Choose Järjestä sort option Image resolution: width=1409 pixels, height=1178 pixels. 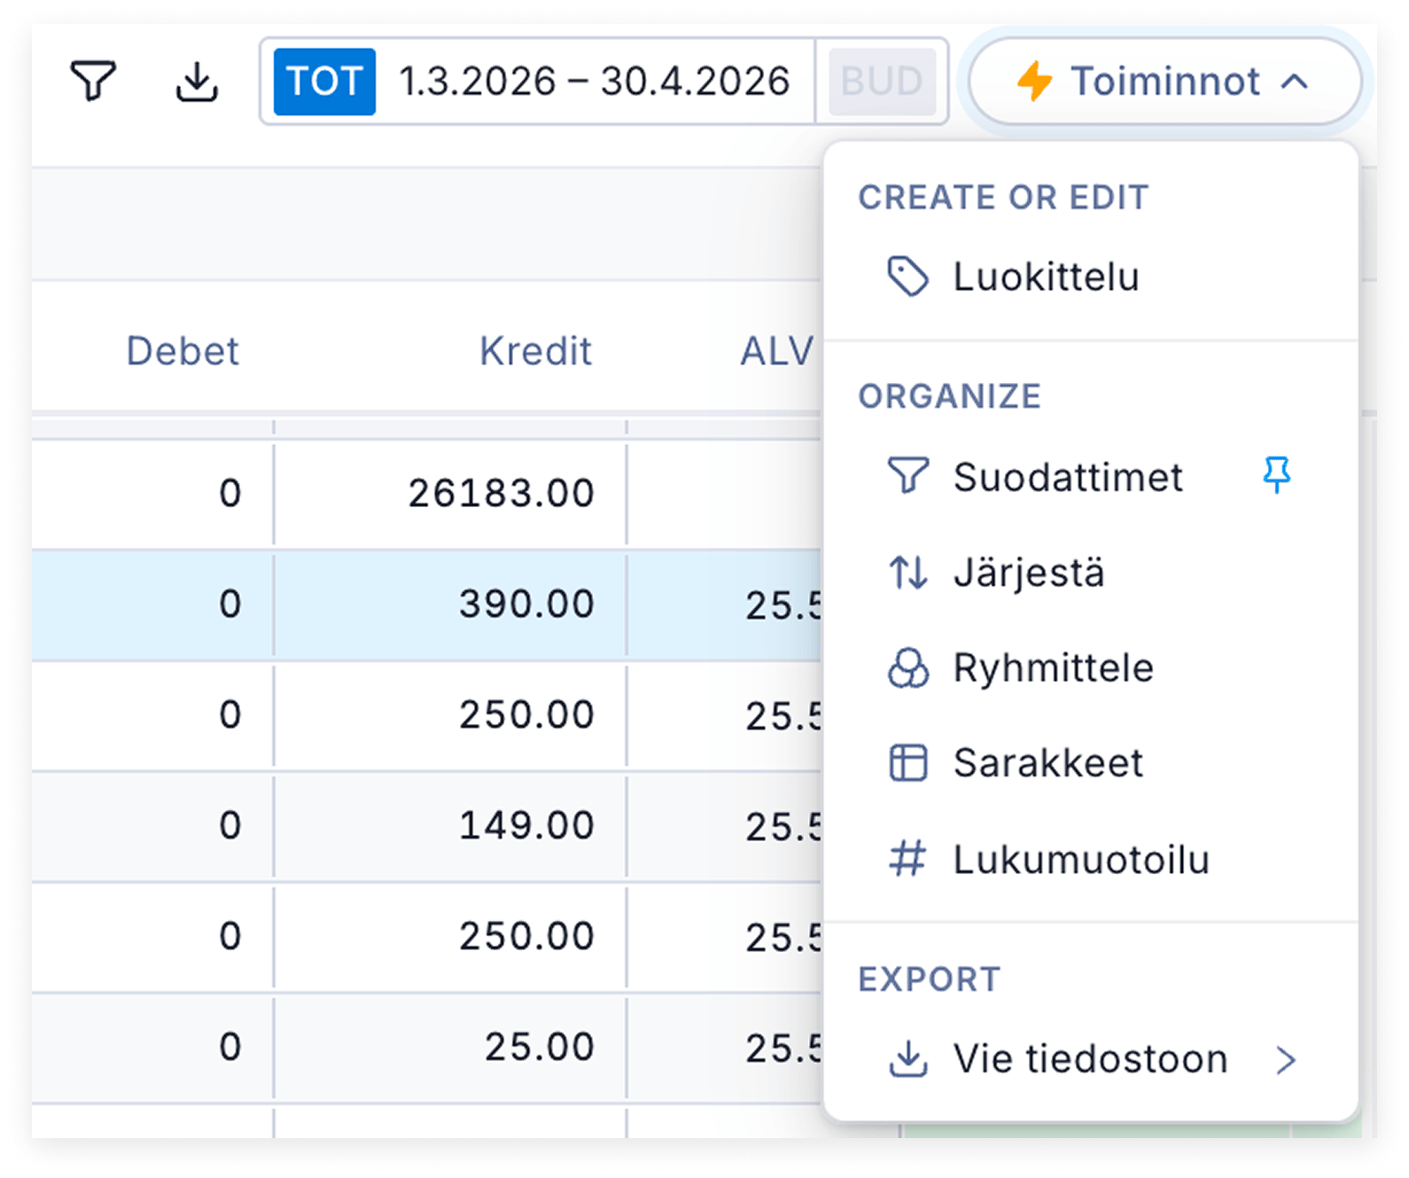point(1091,573)
